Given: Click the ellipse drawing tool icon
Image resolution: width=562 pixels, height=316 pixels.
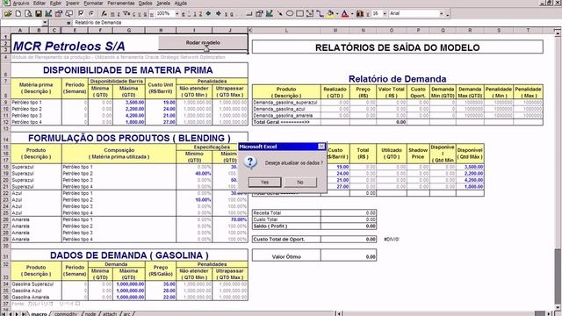Looking at the screenshot, I should coord(290,14).
